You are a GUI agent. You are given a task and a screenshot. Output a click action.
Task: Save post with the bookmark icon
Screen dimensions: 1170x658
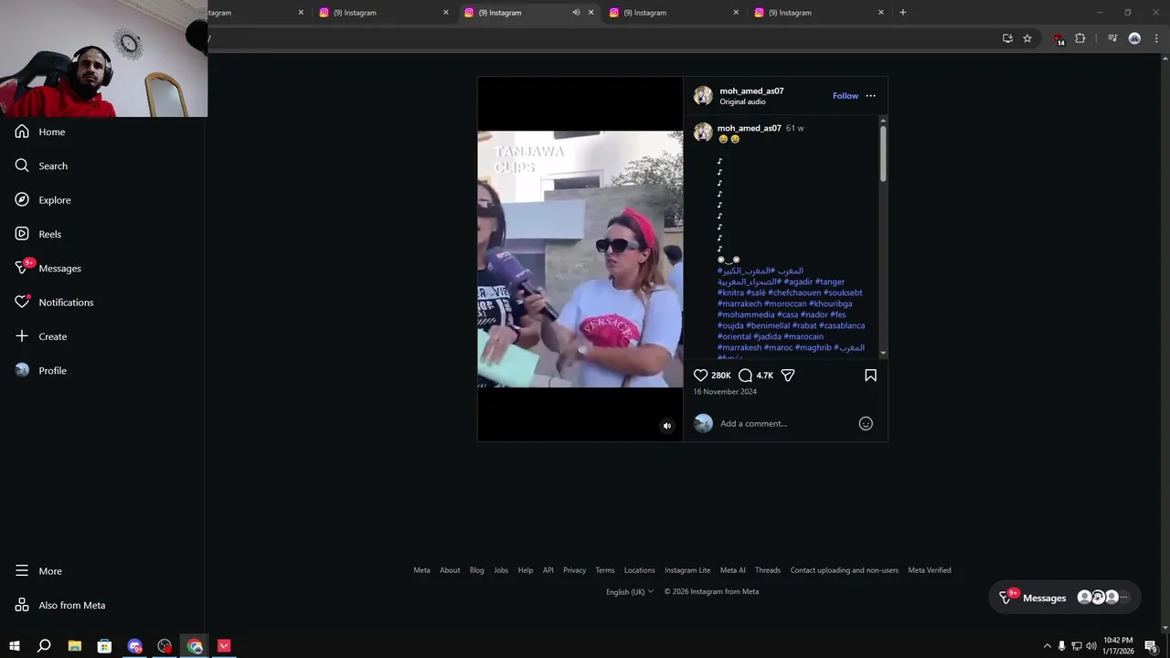click(x=870, y=376)
